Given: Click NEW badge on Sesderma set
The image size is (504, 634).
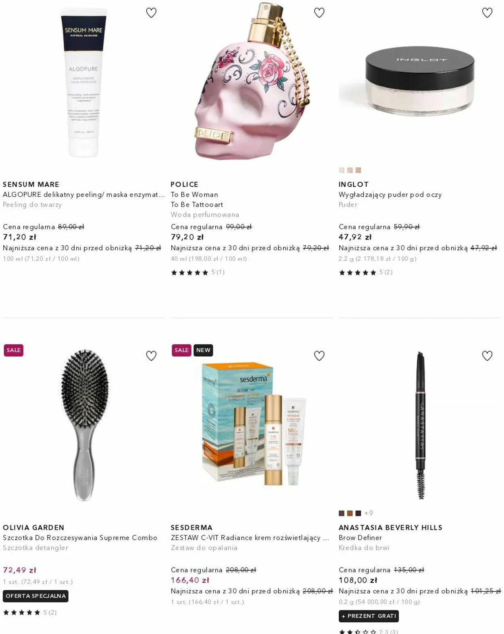Looking at the screenshot, I should pyautogui.click(x=203, y=350).
